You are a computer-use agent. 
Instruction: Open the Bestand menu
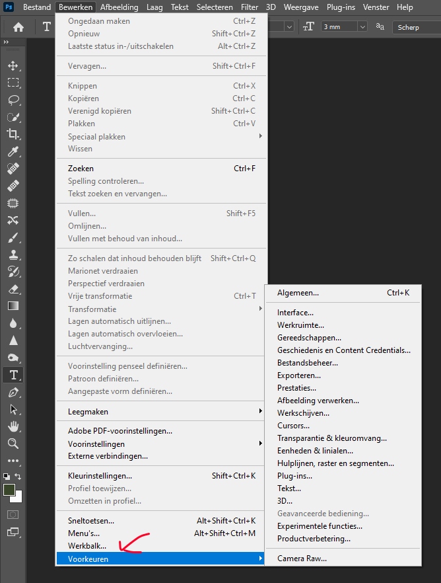click(37, 7)
